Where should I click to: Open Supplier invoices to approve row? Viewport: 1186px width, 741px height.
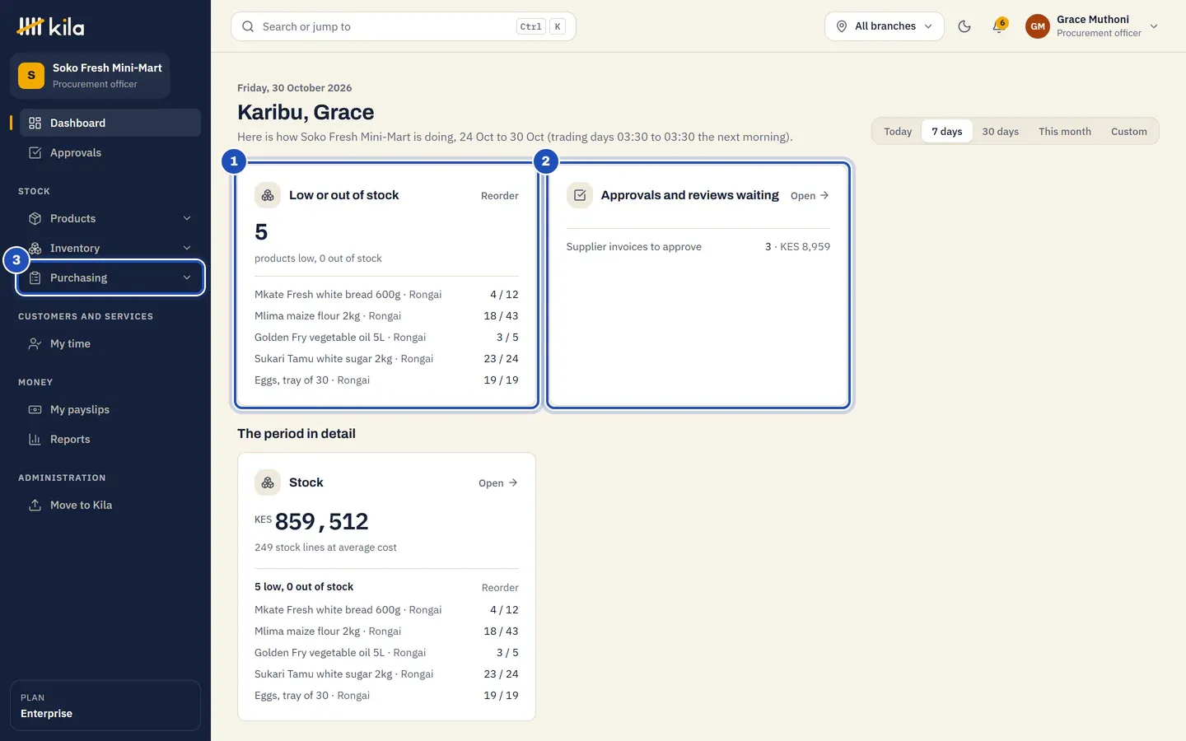tap(698, 247)
